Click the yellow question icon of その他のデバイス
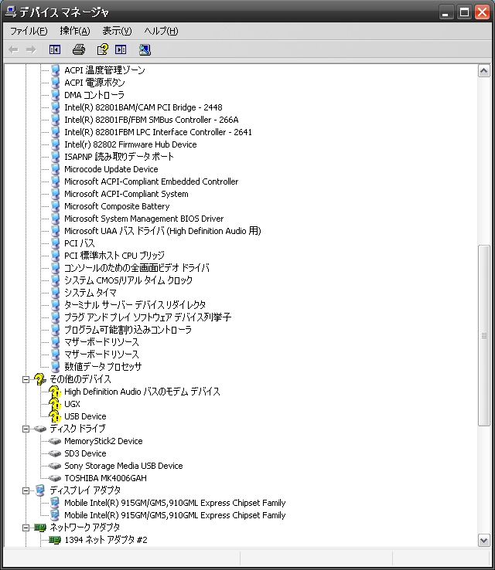Screen dimensions: 495x570 click(x=39, y=379)
